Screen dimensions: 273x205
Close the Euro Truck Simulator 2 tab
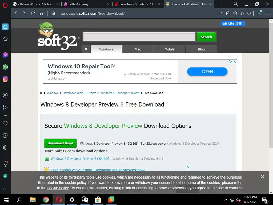(159, 4)
